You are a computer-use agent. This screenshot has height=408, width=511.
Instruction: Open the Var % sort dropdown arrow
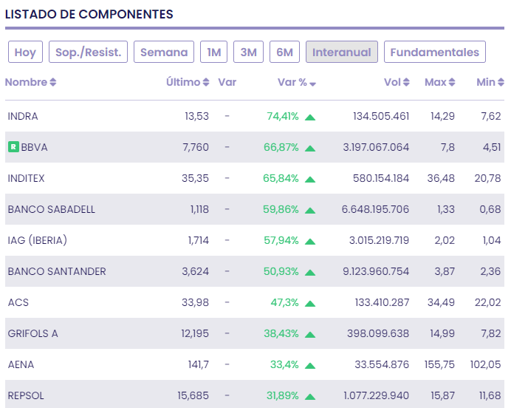(x=313, y=84)
